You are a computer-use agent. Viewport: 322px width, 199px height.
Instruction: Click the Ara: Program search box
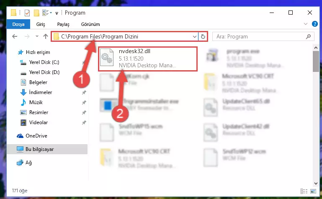click(263, 36)
